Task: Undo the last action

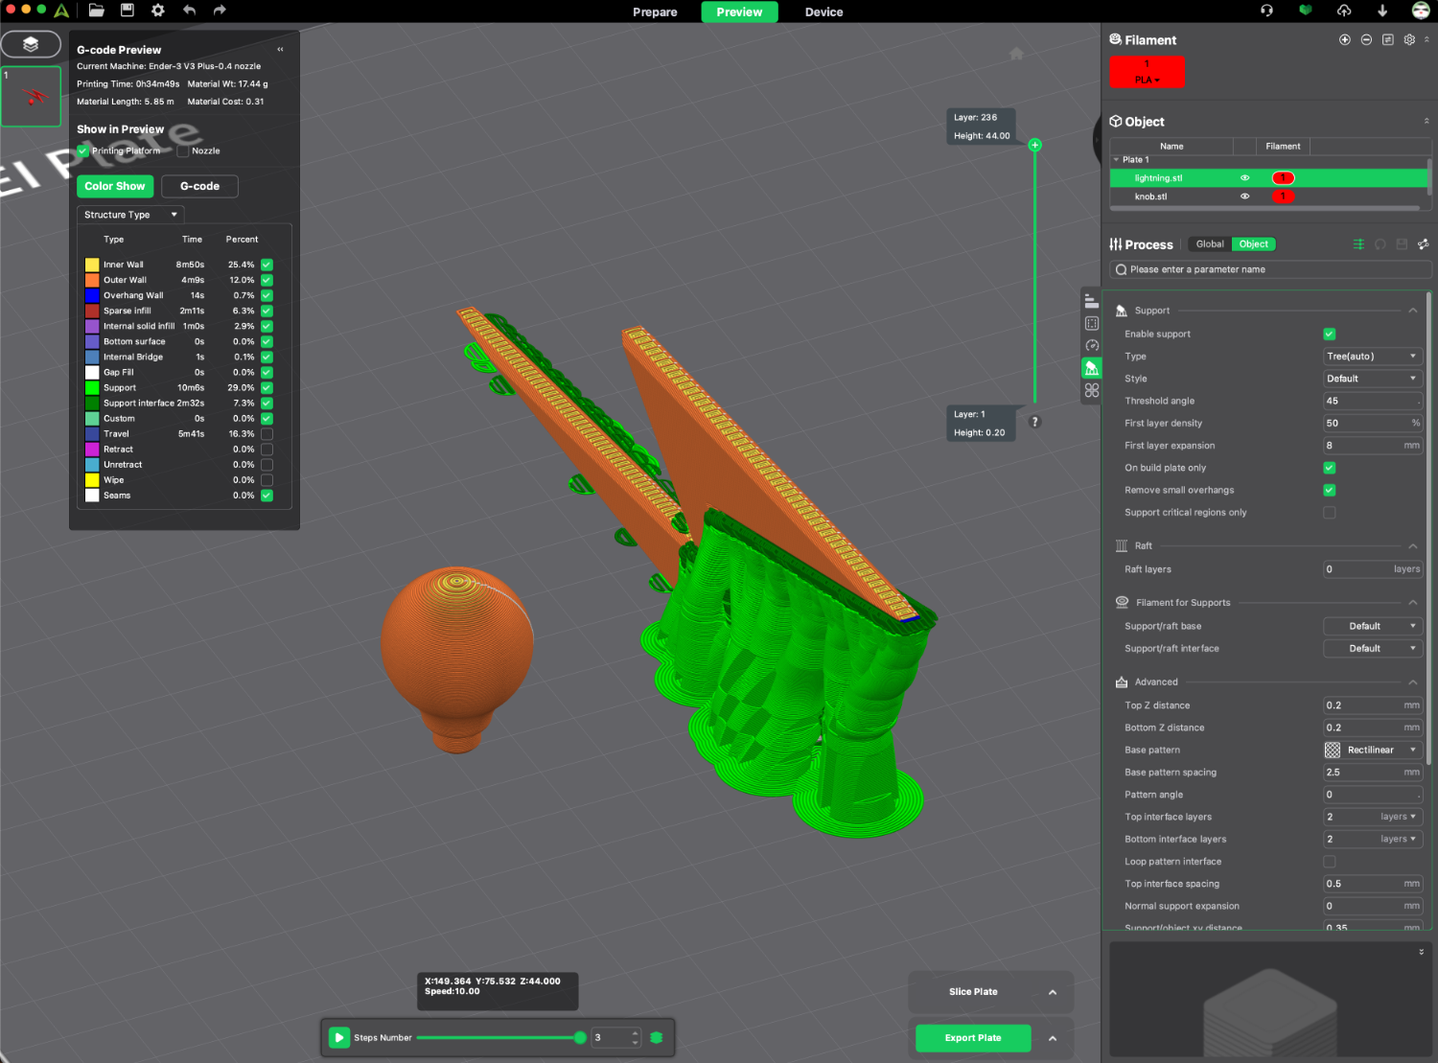Action: coord(189,11)
